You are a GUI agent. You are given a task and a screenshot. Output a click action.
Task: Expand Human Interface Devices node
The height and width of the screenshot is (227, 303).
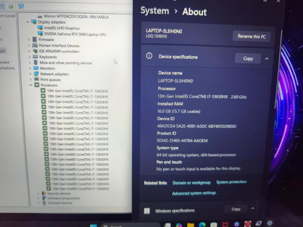[29, 45]
